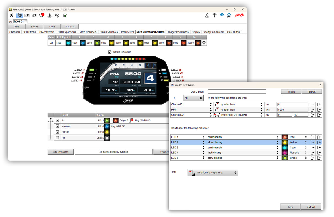The image size is (334, 217).
Task: Open the Channel01 channel selector dropdown
Action: point(191,104)
